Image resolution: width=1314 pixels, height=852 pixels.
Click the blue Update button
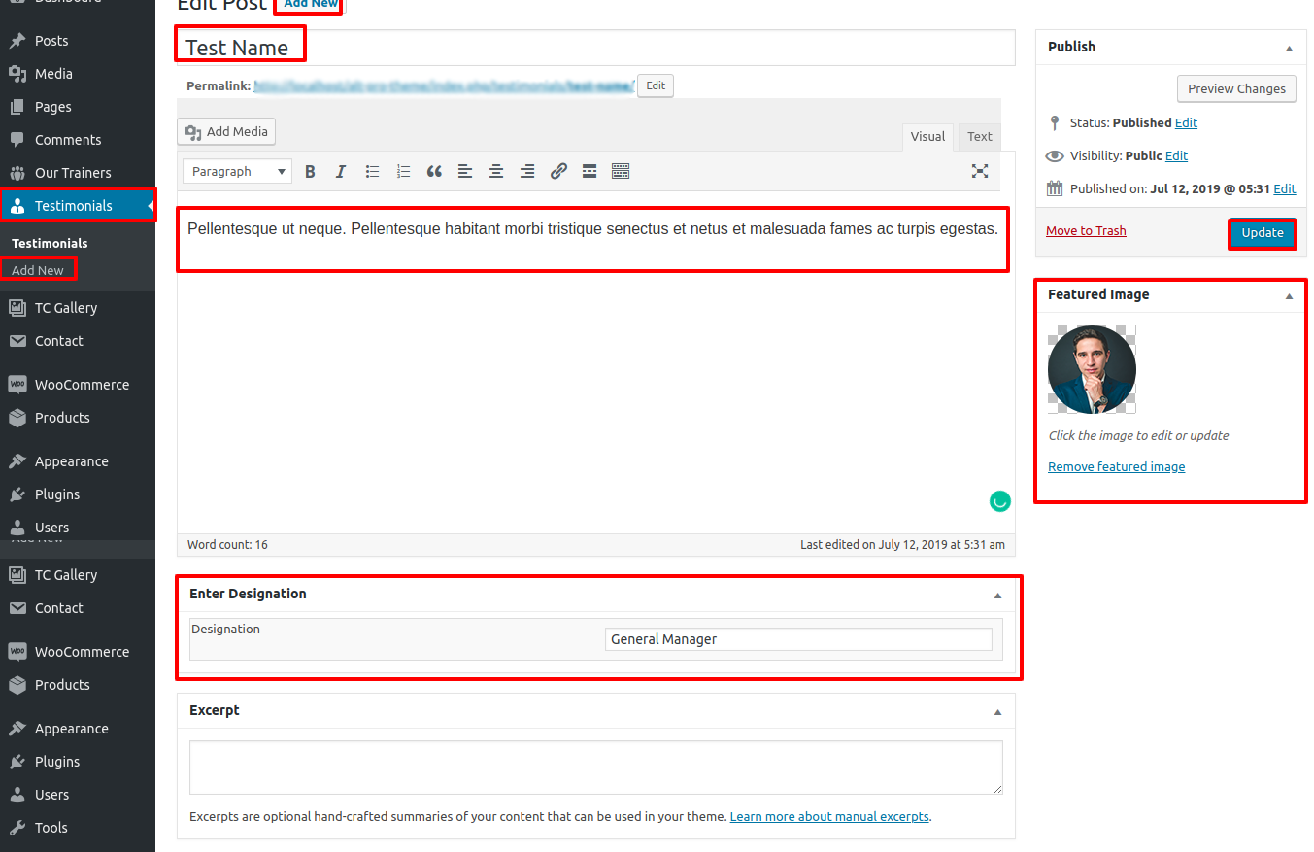click(1262, 233)
